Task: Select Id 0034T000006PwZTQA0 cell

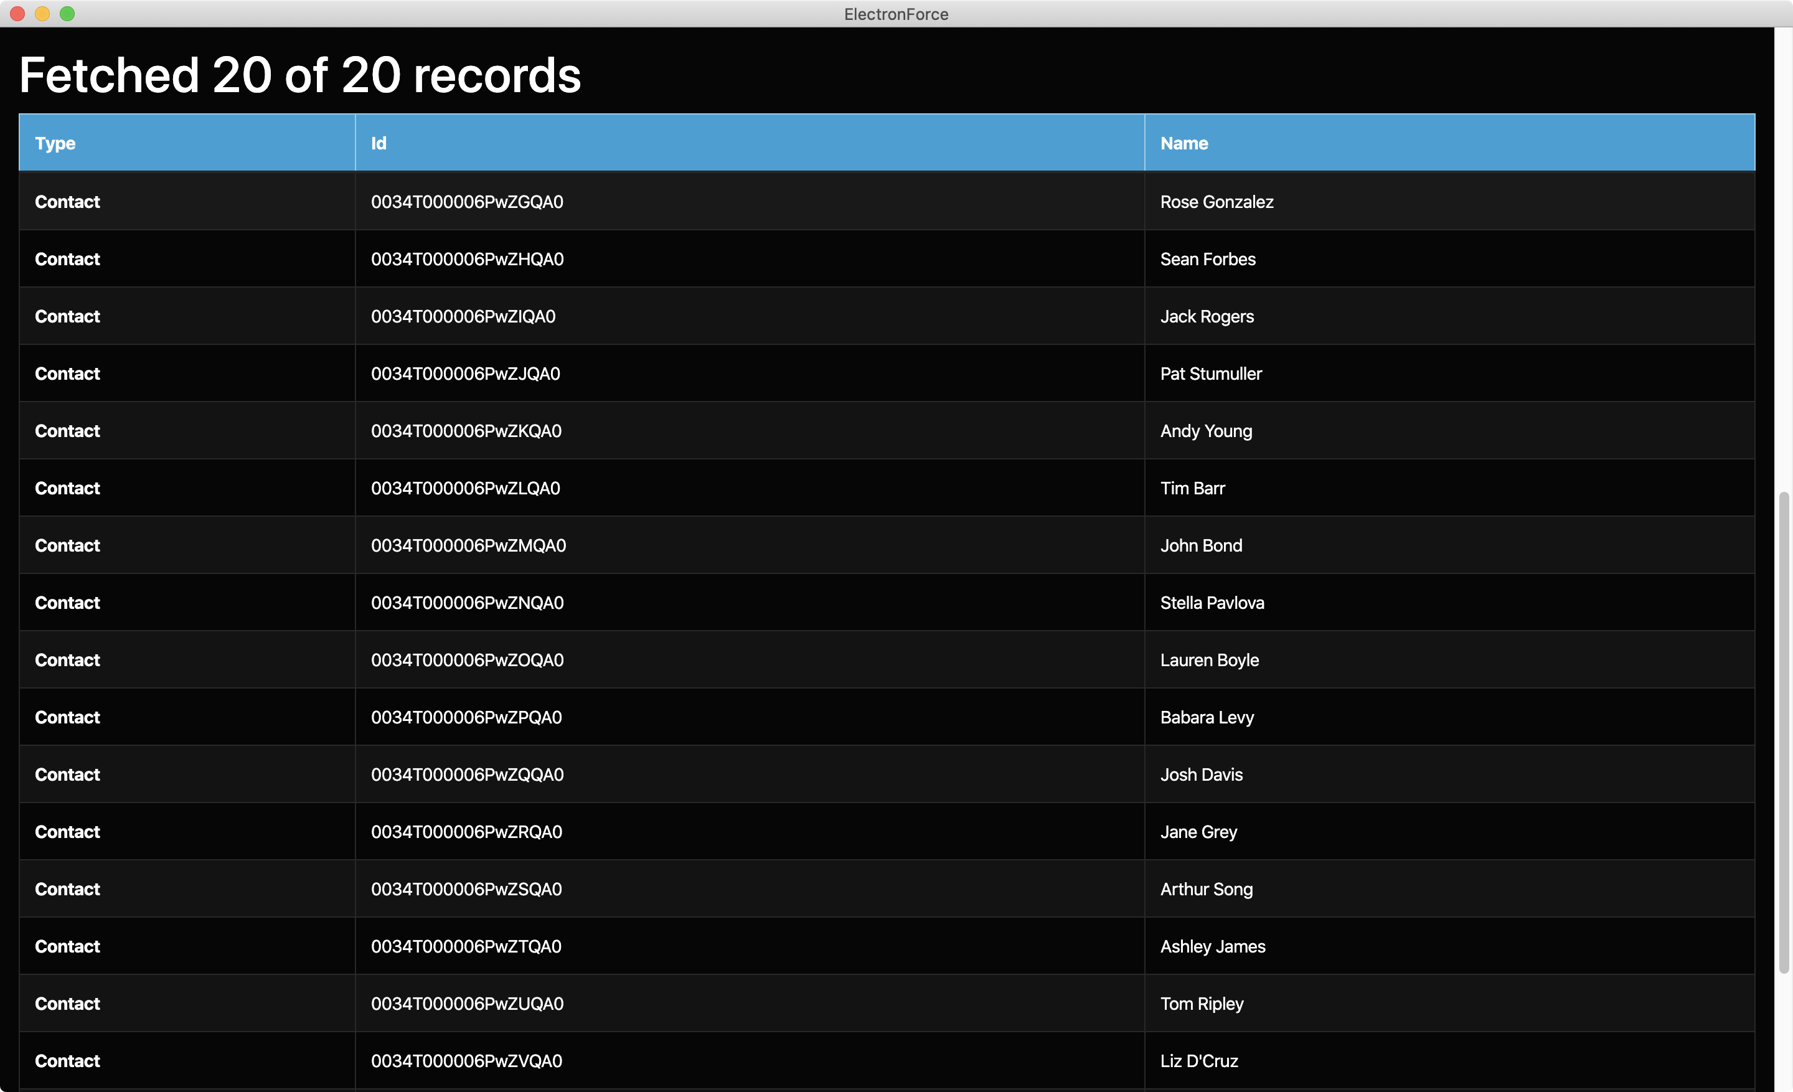Action: pos(466,946)
